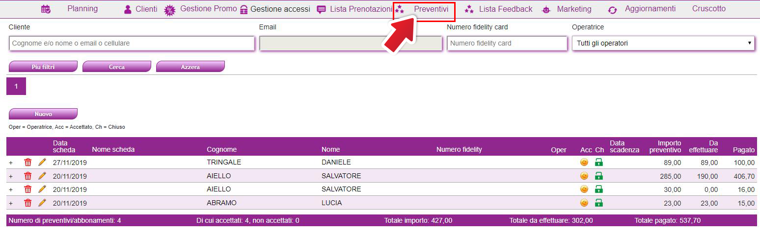Click the green lock icon for ABRAMO LUCIA

click(x=599, y=203)
